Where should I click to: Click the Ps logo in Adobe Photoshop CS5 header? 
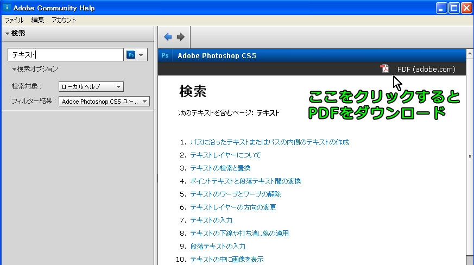point(165,55)
